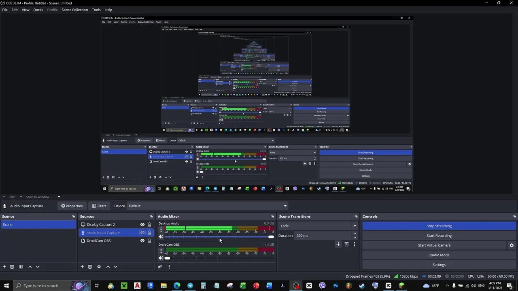
Task: Pop out the Scenes dock
Action: (73, 217)
